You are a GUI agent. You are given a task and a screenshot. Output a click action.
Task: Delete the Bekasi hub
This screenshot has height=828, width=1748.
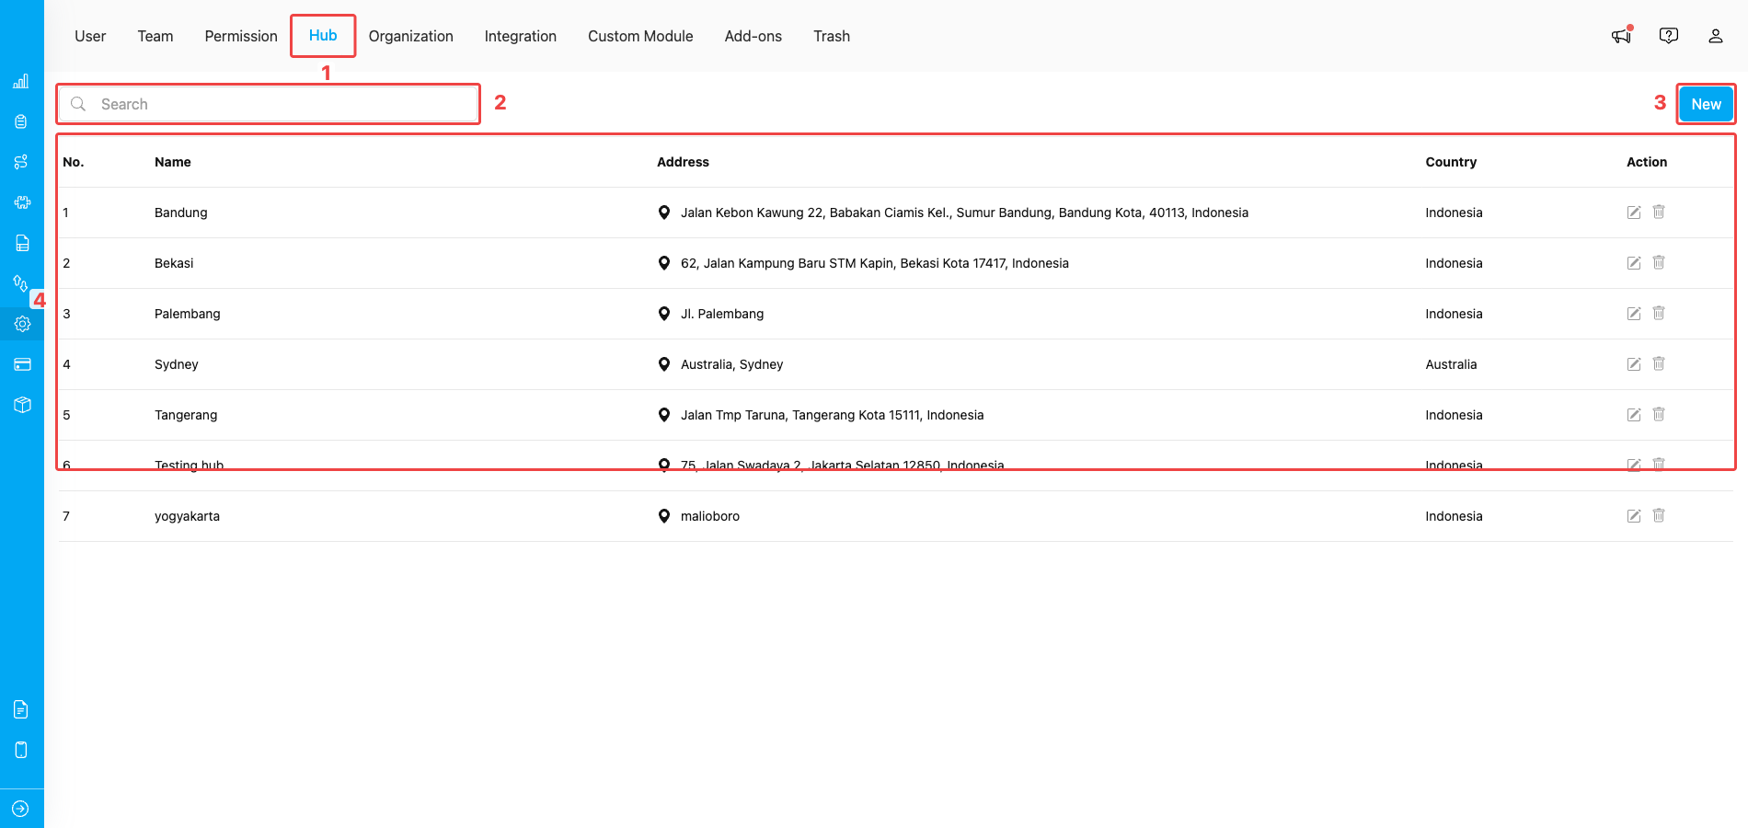pos(1659,262)
